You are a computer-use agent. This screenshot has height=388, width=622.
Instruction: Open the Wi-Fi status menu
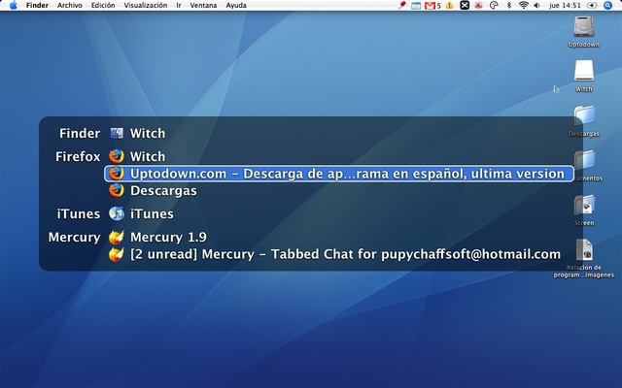(524, 5)
